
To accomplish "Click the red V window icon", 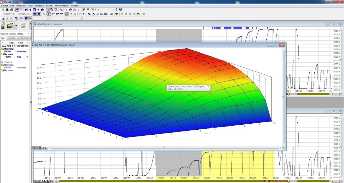I will [88, 10].
